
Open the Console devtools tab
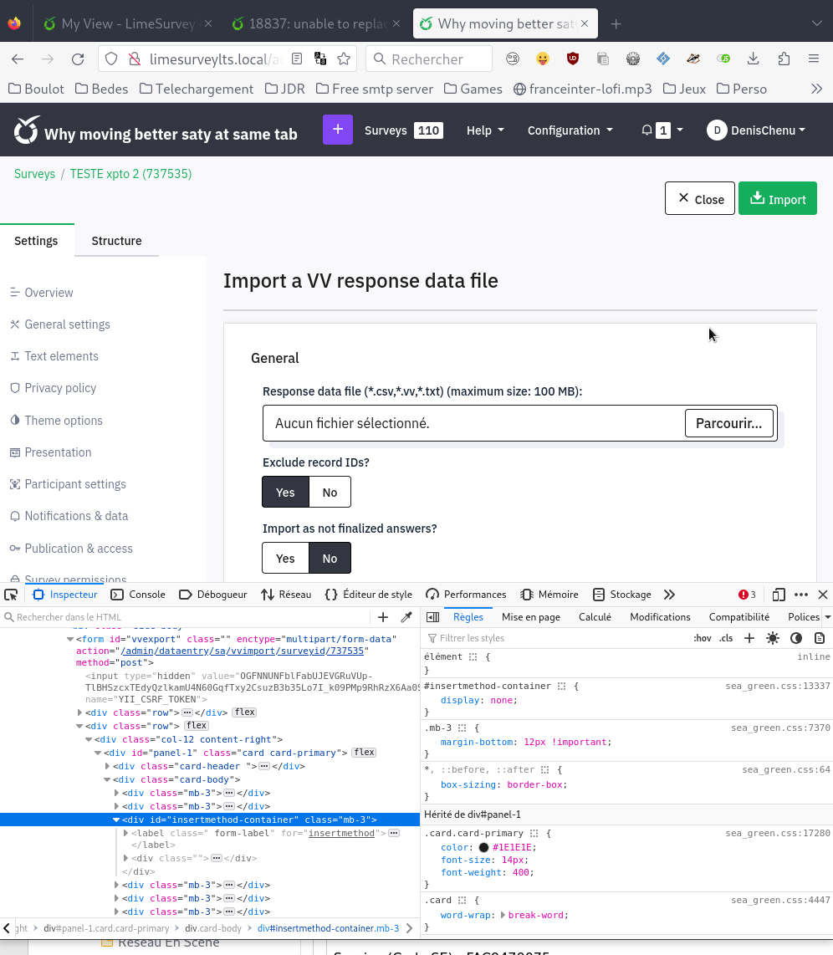click(x=138, y=595)
